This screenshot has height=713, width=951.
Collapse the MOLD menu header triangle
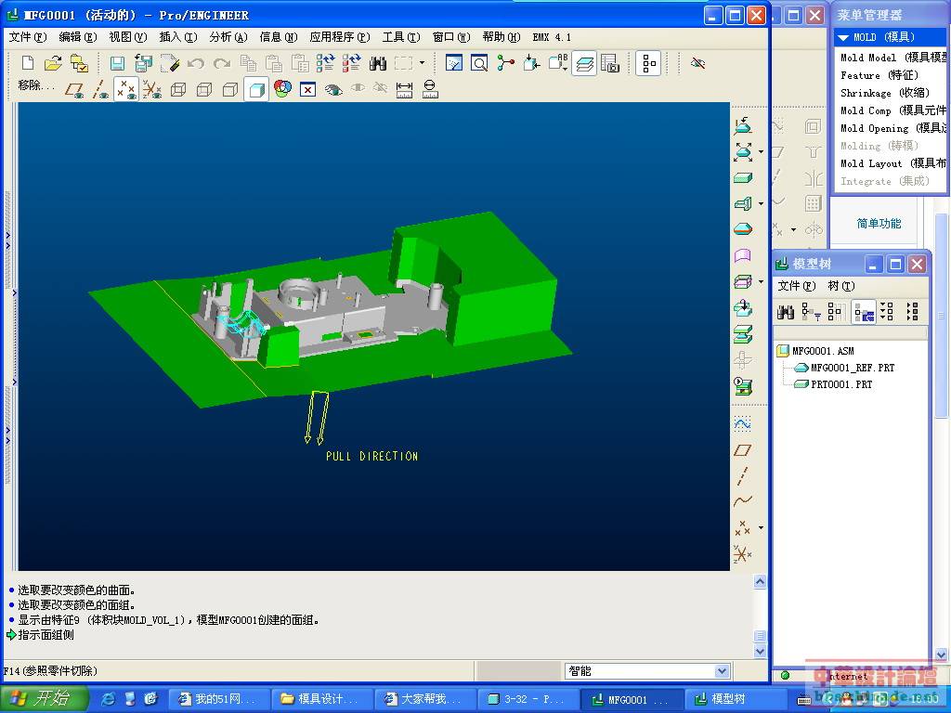(842, 37)
